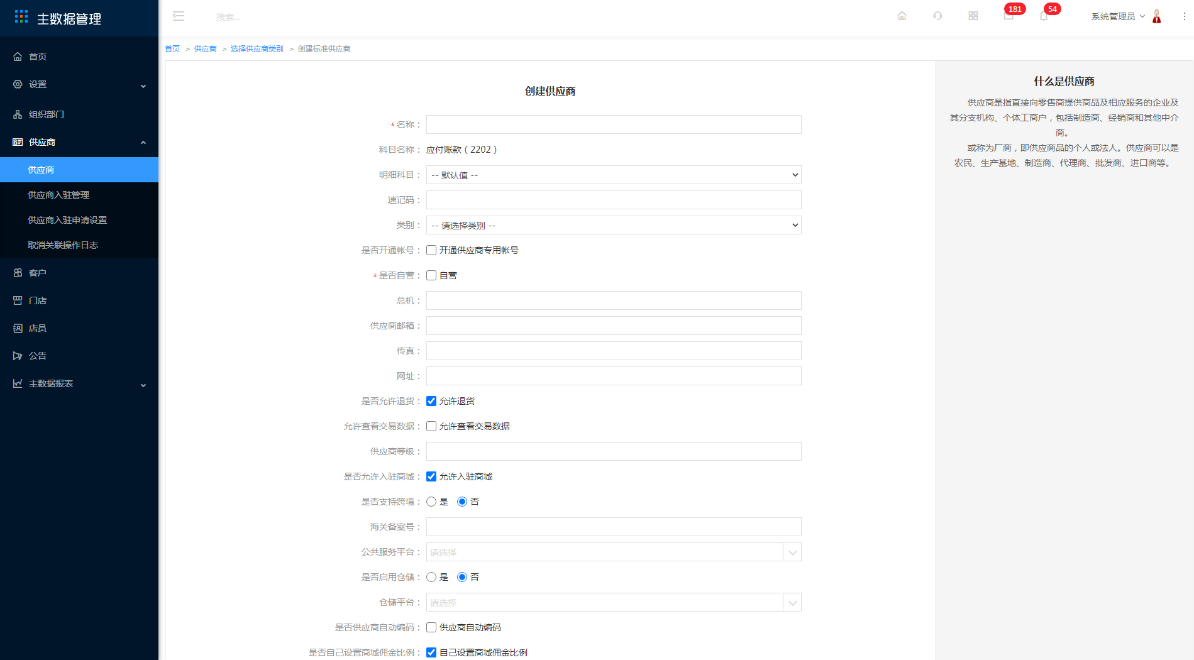Click the card icon next to 供应商 menu
This screenshot has height=660, width=1194.
[18, 142]
